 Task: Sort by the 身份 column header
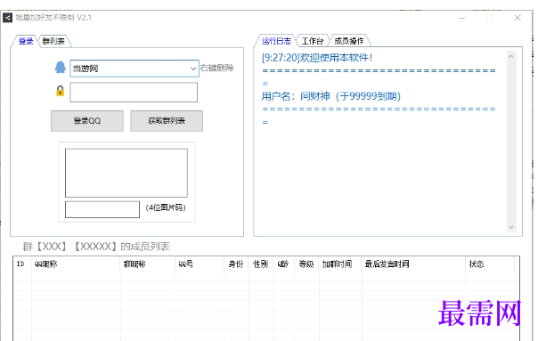click(x=236, y=264)
